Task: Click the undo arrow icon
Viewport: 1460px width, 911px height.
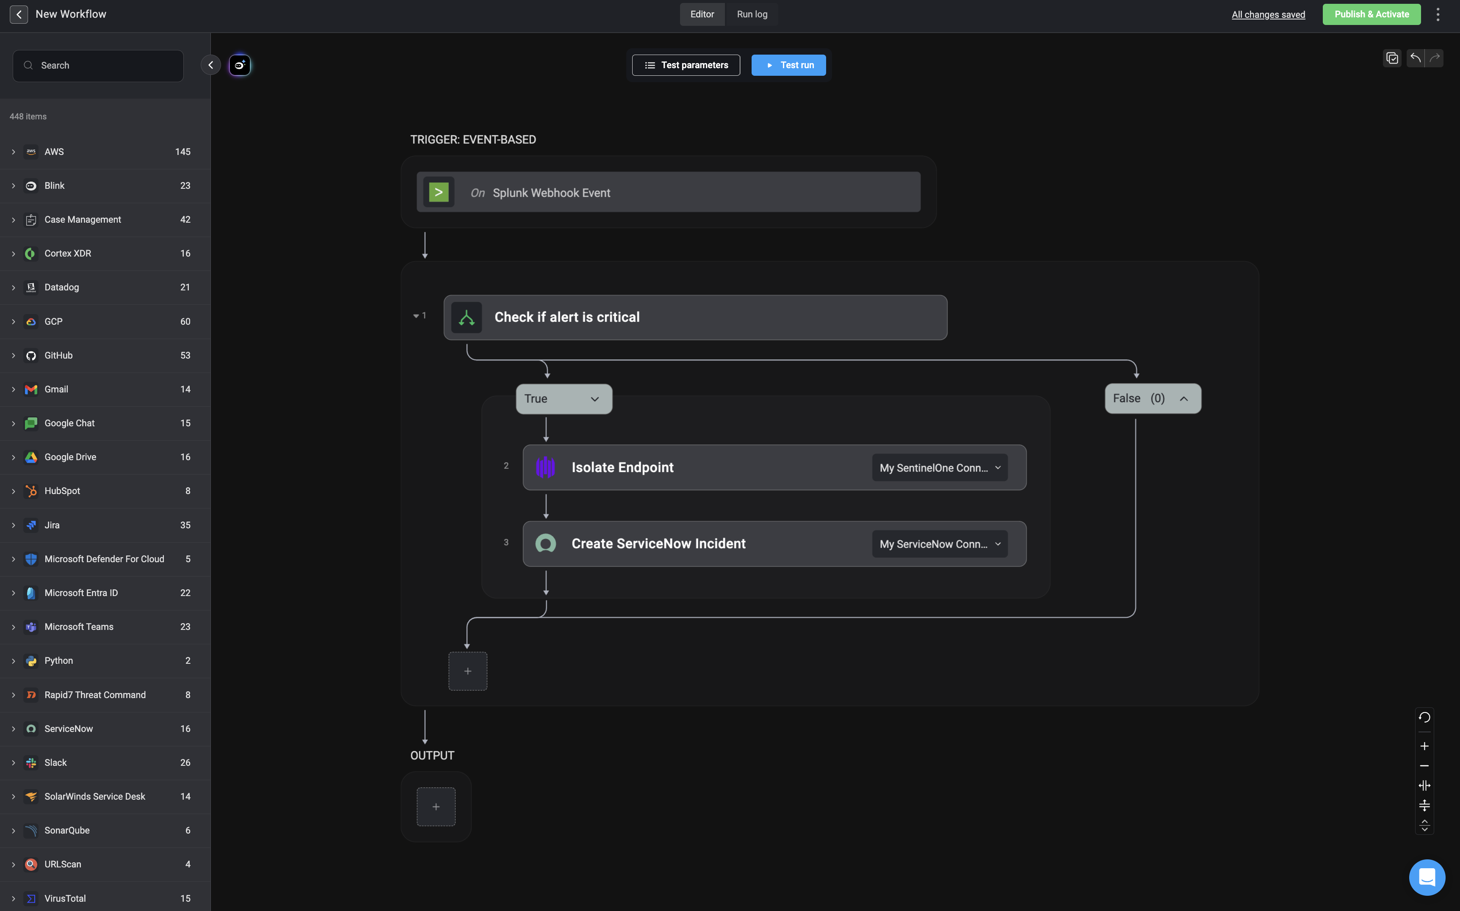Action: click(x=1416, y=58)
